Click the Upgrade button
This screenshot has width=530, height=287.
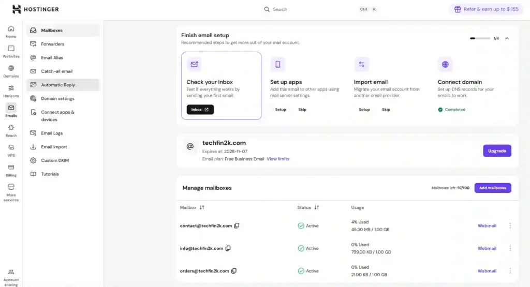point(497,151)
